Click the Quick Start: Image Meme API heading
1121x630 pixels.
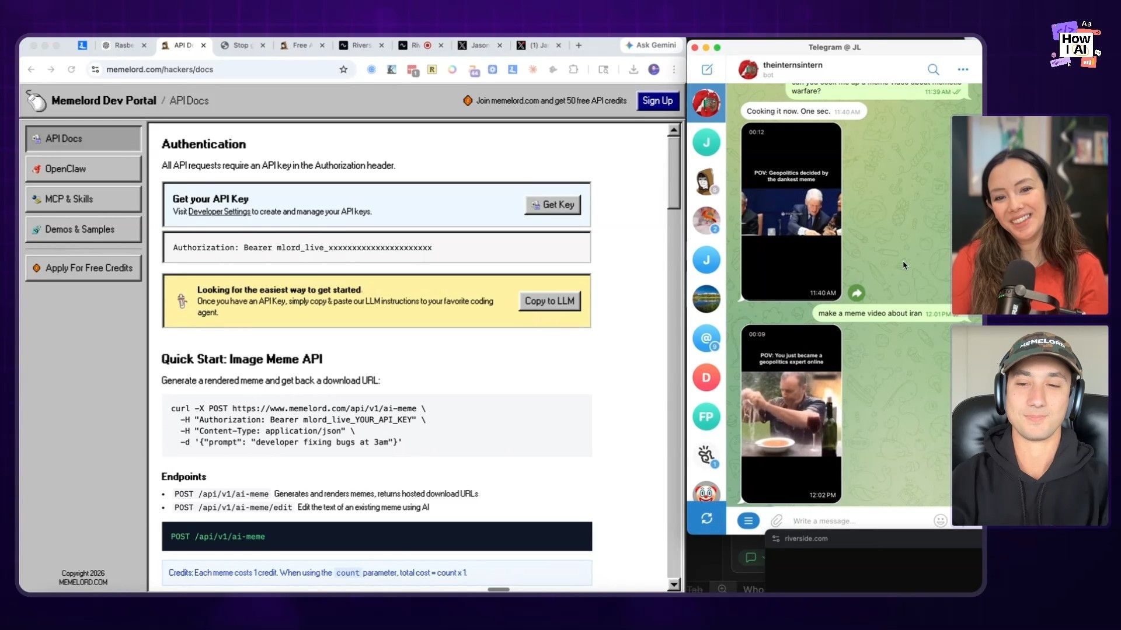tap(242, 359)
